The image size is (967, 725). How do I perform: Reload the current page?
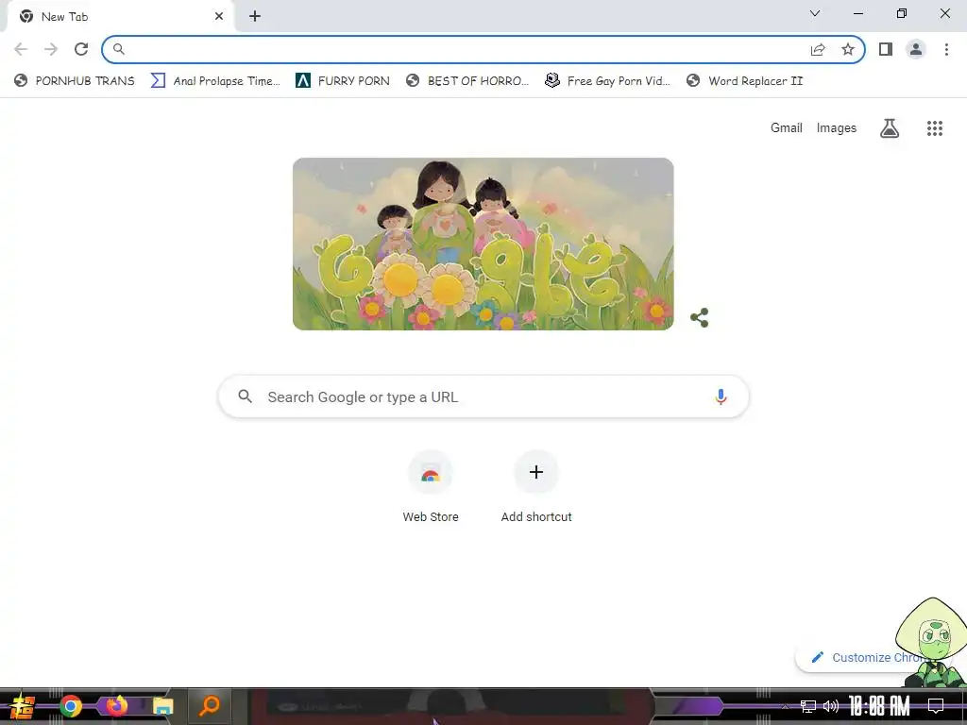pyautogui.click(x=81, y=49)
